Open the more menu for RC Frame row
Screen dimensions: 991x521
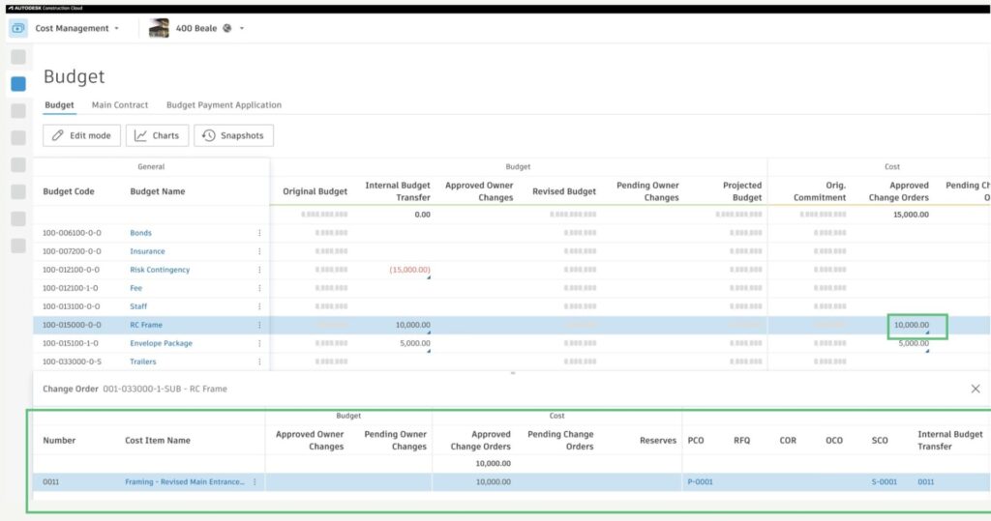(x=259, y=325)
